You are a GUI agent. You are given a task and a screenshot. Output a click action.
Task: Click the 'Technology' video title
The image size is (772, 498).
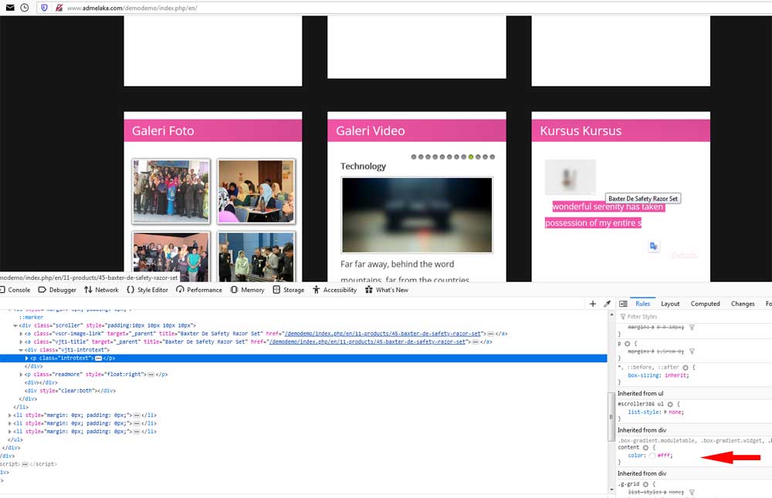coord(363,167)
